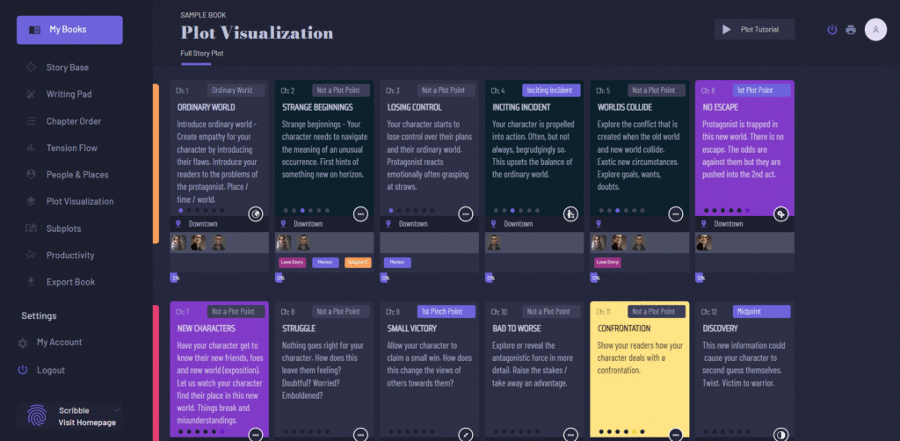Click the printer icon

(851, 30)
